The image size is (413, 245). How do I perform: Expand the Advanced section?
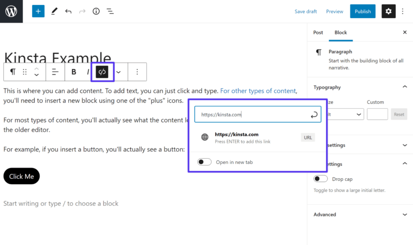(405, 214)
